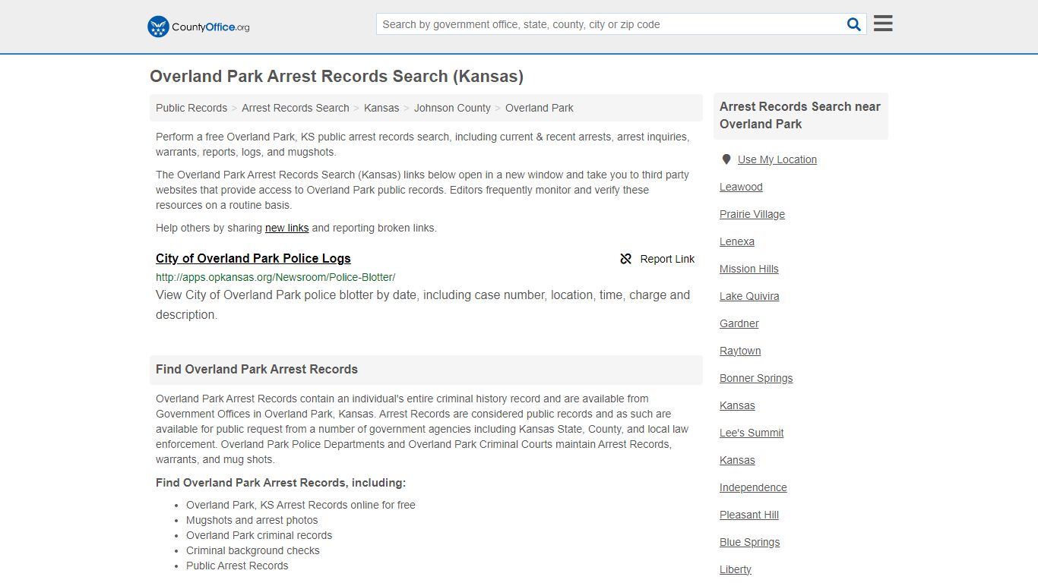Follow the 'new links' hyperlink
1038x583 pixels.
pos(286,228)
